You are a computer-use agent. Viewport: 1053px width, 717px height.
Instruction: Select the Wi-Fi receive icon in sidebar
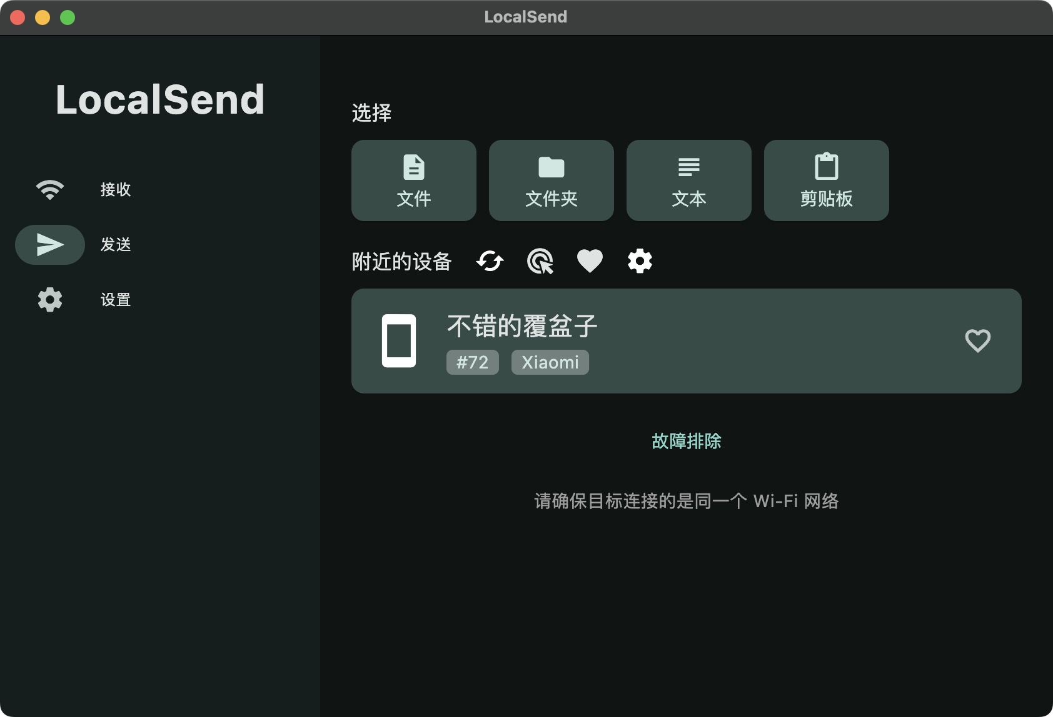click(49, 189)
